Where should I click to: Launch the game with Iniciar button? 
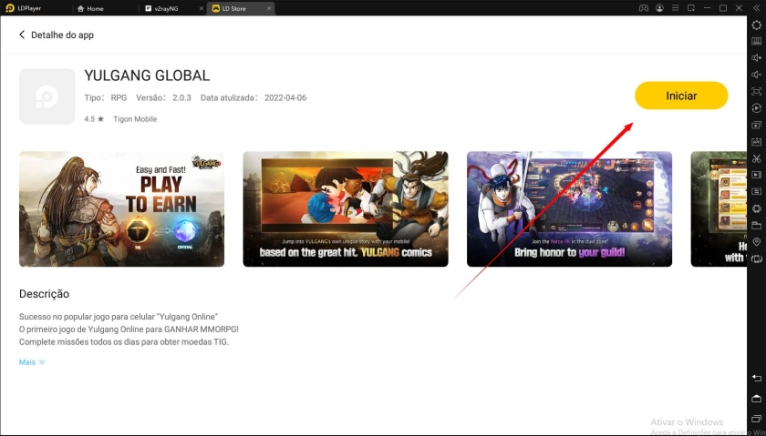[x=681, y=96]
